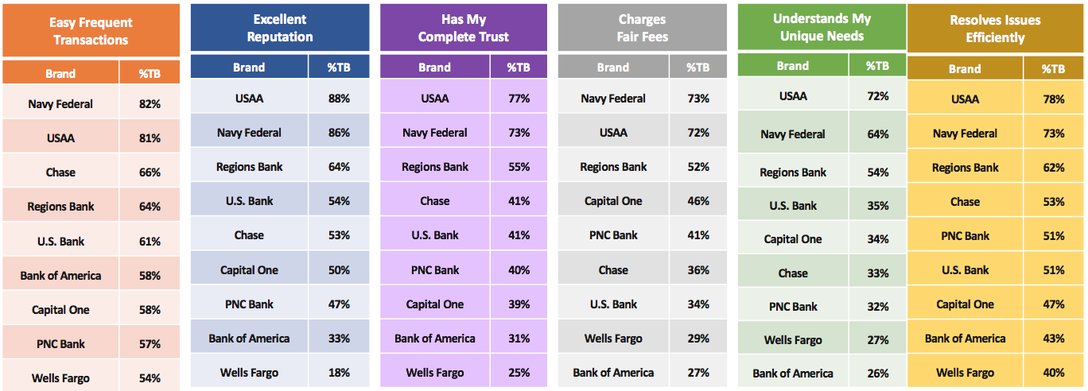The image size is (1088, 391).
Task: Click %TB column header in blue table
Action: (x=339, y=68)
